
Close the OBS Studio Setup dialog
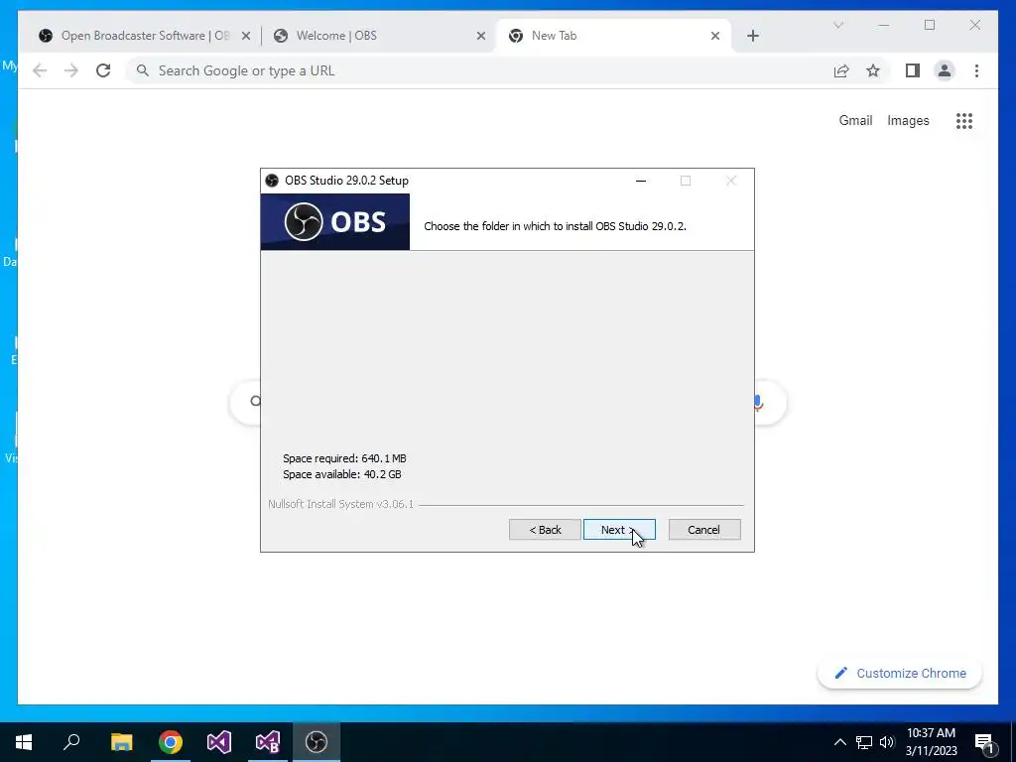pos(731,181)
